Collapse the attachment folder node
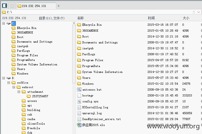 [19, 92]
